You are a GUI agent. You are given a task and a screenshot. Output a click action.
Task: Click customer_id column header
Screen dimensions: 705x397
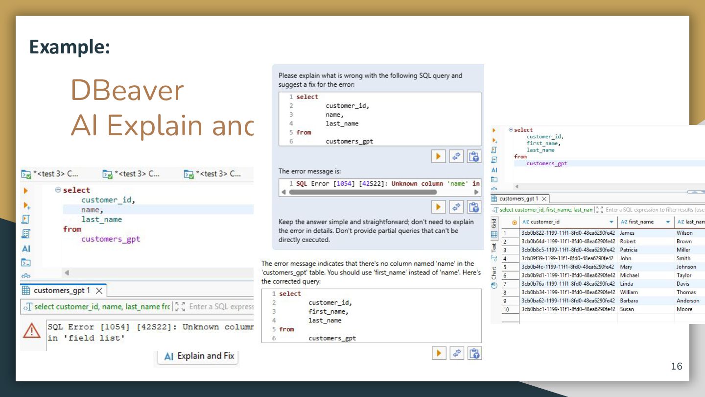pos(568,222)
